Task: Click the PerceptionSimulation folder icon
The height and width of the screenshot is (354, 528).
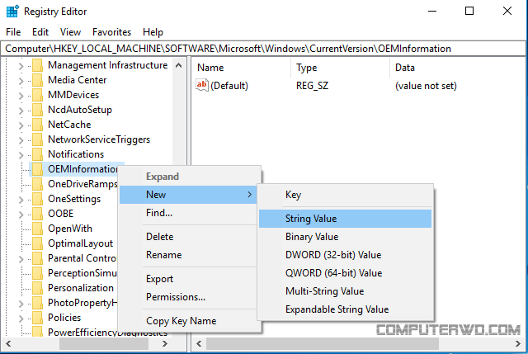Action: tap(37, 273)
